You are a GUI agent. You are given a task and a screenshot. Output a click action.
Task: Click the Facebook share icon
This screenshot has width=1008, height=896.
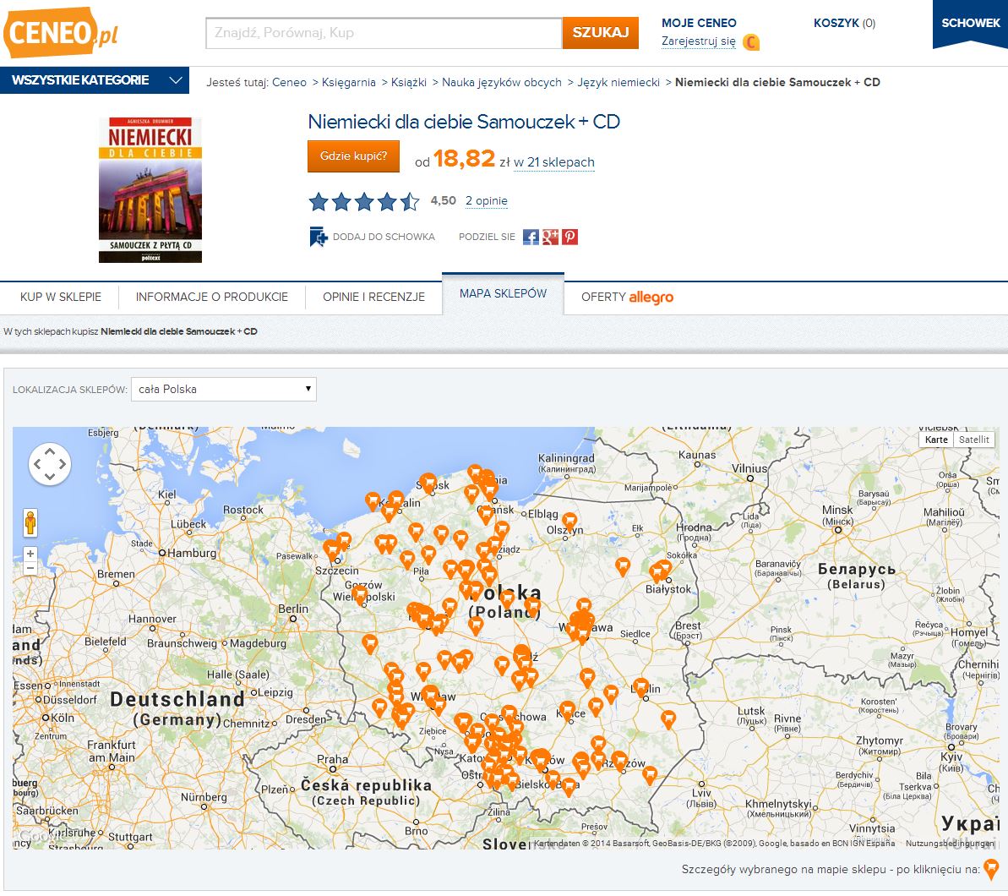531,237
